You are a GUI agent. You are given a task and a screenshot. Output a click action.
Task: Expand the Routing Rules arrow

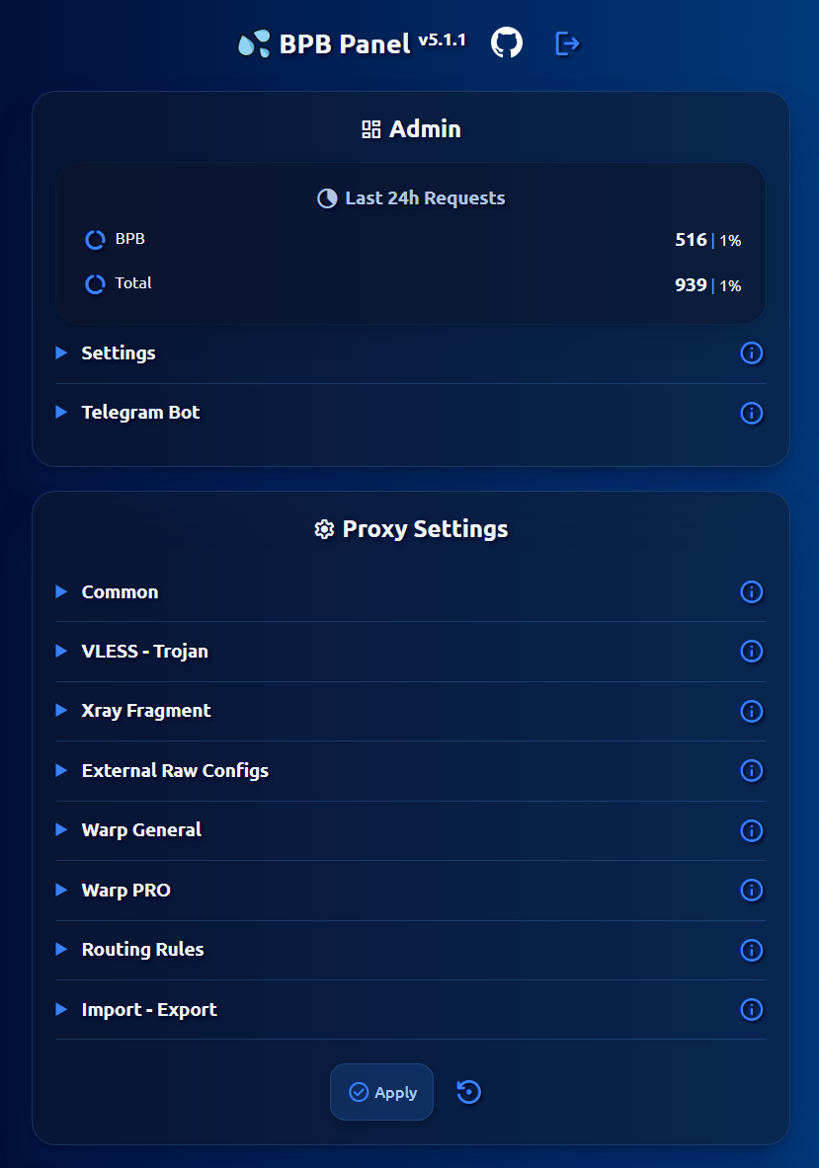pos(61,949)
